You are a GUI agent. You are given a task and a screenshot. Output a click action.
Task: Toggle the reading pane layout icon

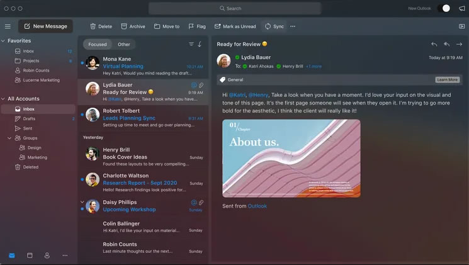tap(462, 26)
